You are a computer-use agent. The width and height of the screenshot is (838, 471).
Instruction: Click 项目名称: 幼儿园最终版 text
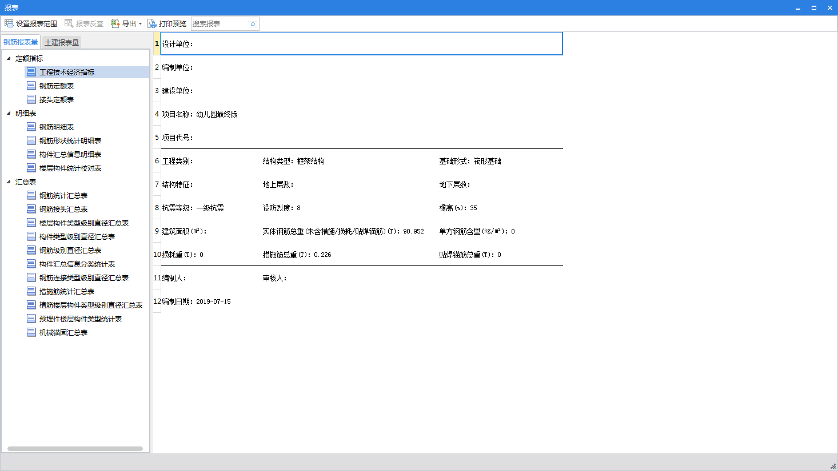tap(200, 114)
